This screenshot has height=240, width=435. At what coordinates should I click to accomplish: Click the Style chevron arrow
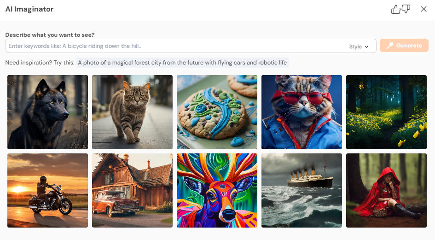tap(366, 47)
